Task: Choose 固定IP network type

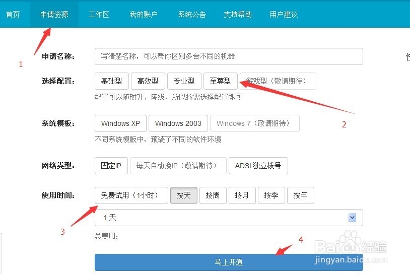Action: (x=111, y=166)
